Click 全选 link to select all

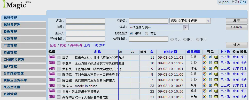[x=53, y=45]
